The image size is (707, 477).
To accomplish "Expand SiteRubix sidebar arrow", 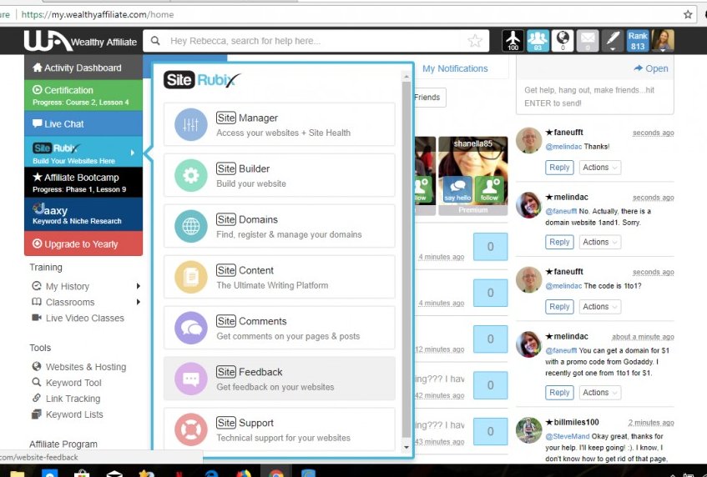I will click(x=133, y=153).
